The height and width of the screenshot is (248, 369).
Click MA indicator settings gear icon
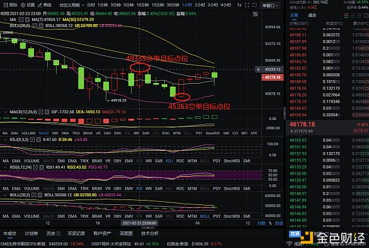(x=21, y=20)
